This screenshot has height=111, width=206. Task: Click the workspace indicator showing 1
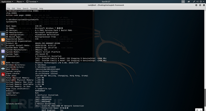point(183,1)
